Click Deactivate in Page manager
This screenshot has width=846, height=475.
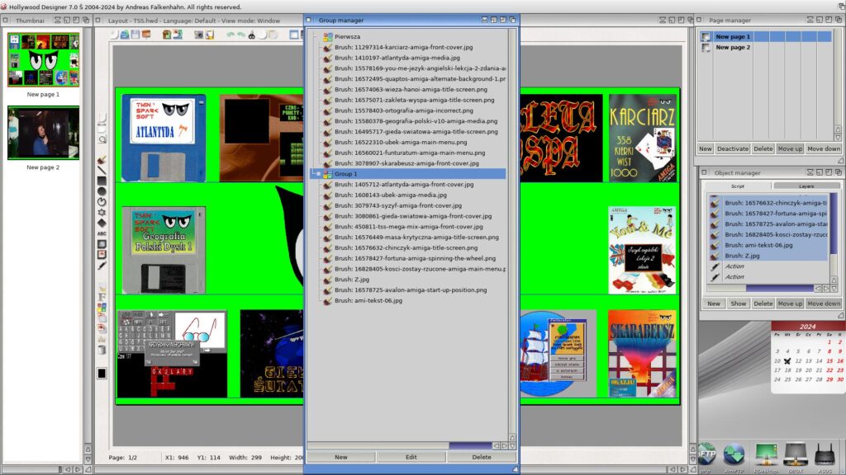point(733,148)
